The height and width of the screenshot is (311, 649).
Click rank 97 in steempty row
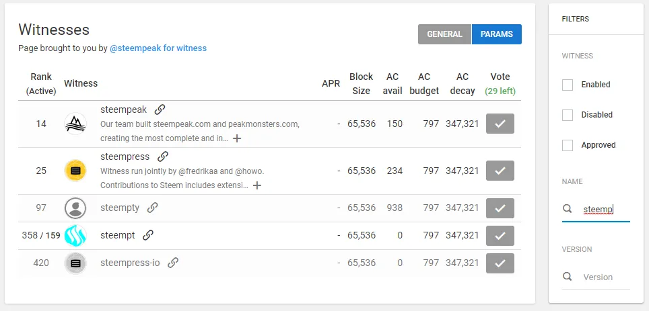click(41, 208)
